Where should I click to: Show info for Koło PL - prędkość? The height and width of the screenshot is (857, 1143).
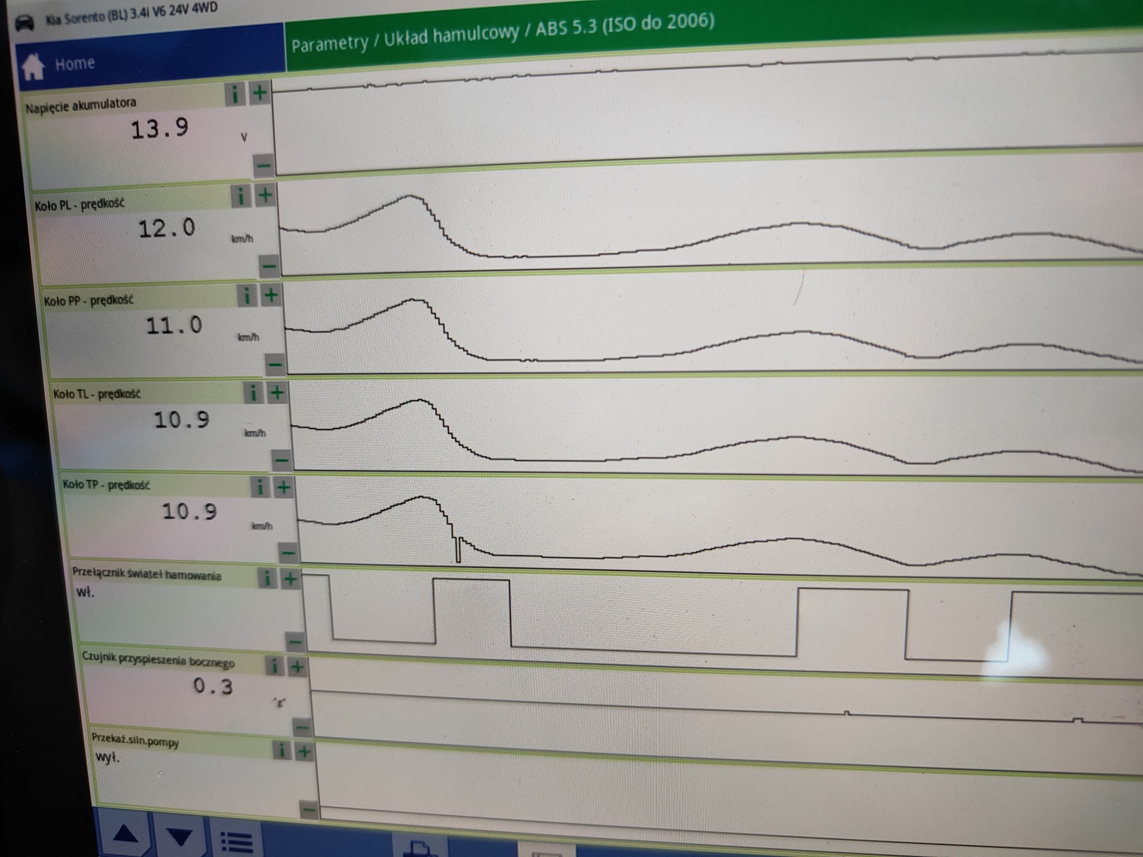[x=241, y=196]
